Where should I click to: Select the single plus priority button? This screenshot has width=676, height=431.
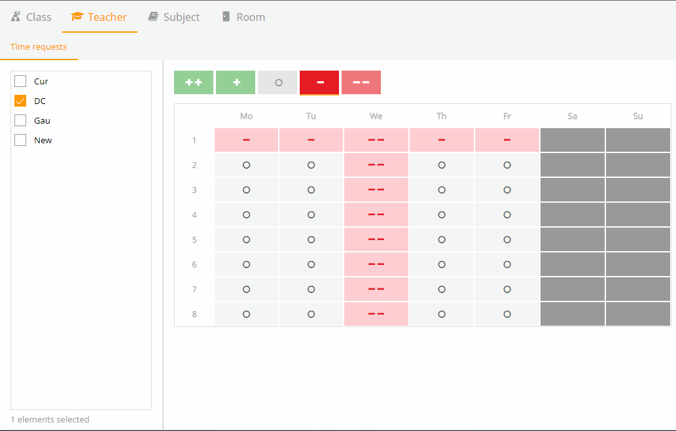coord(236,82)
